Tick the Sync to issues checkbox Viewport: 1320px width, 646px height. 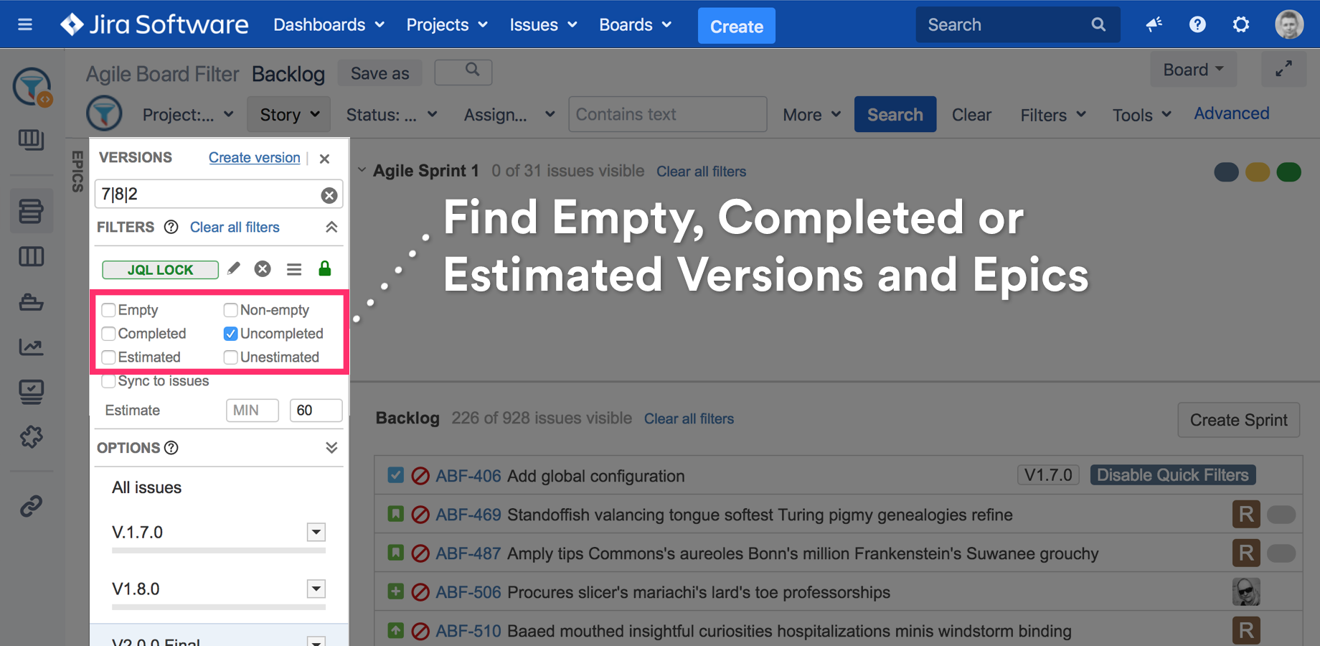[109, 381]
